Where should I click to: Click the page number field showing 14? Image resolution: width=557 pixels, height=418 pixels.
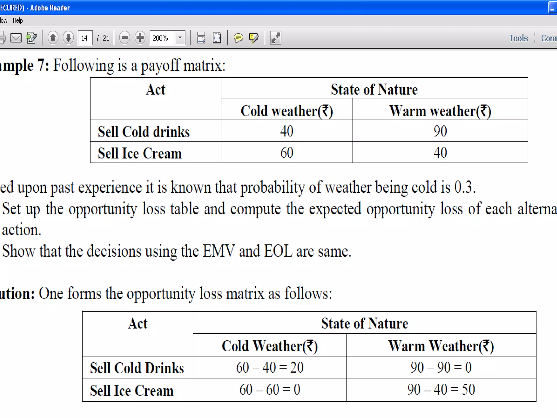click(x=85, y=38)
